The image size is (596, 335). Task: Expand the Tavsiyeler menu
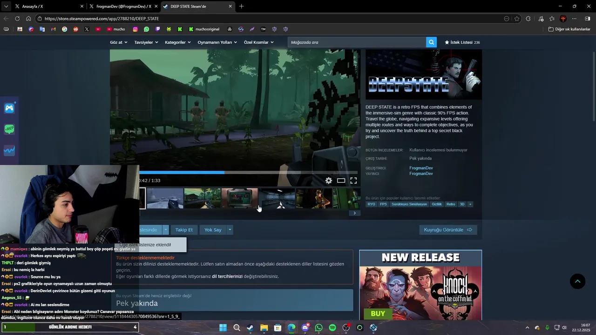pos(146,42)
